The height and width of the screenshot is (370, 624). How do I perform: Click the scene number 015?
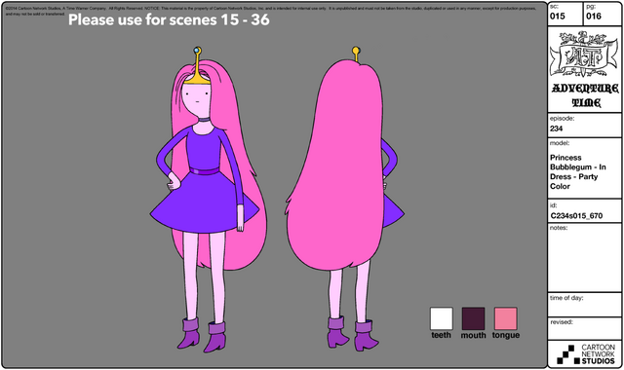click(557, 16)
